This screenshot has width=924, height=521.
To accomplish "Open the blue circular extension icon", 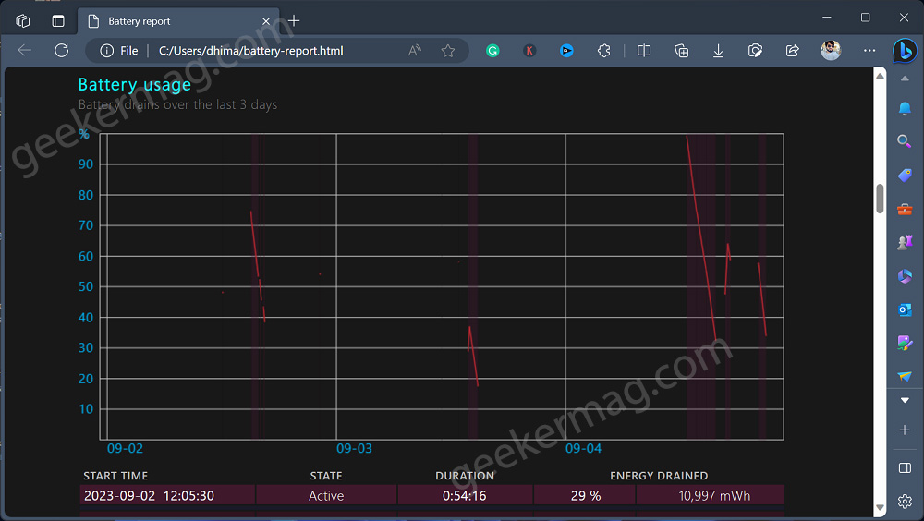I will (566, 51).
